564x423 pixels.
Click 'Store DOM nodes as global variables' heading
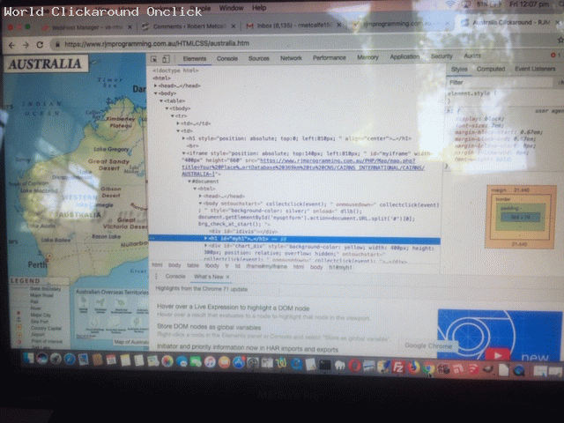(209, 327)
